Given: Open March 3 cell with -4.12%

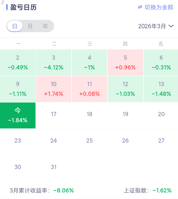Looking at the screenshot, I should pyautogui.click(x=54, y=62).
